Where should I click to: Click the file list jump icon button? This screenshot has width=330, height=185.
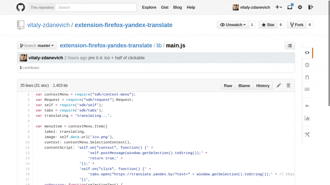290,46
